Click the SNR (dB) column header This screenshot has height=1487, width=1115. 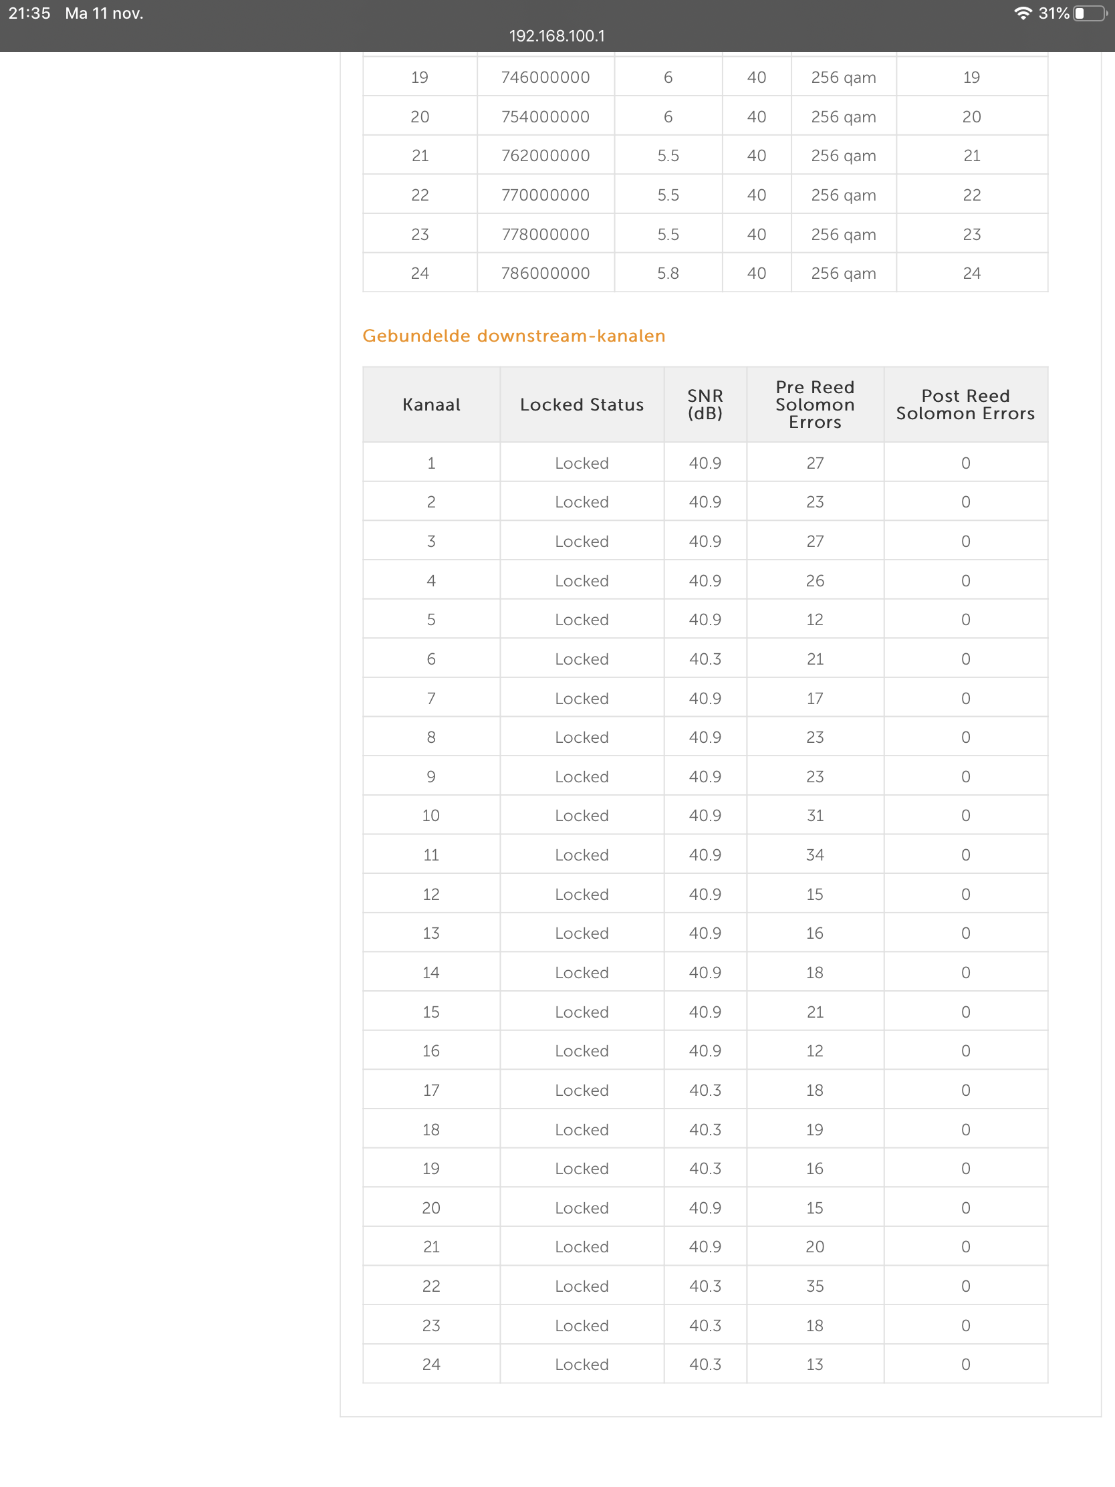click(x=705, y=405)
